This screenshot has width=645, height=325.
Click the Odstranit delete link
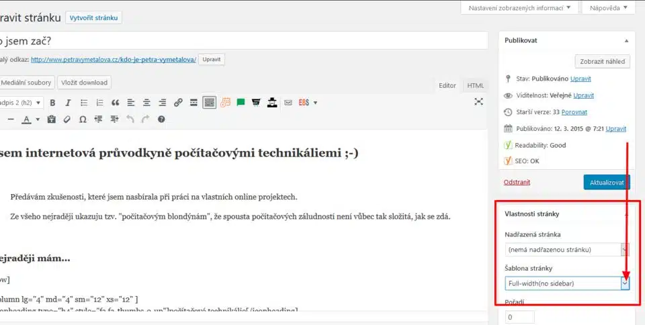click(x=517, y=182)
